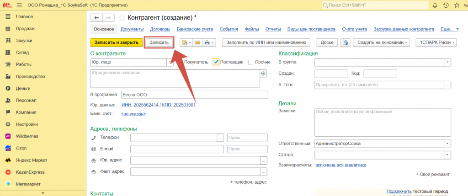Image resolution: width=468 pixels, height=196 pixels.
Task: Click the back navigation arrow
Action: point(96,18)
